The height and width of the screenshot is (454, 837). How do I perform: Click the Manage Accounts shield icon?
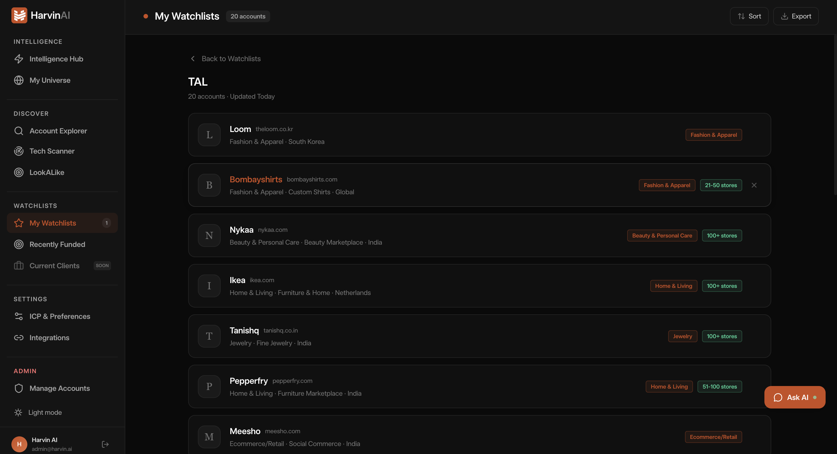19,388
